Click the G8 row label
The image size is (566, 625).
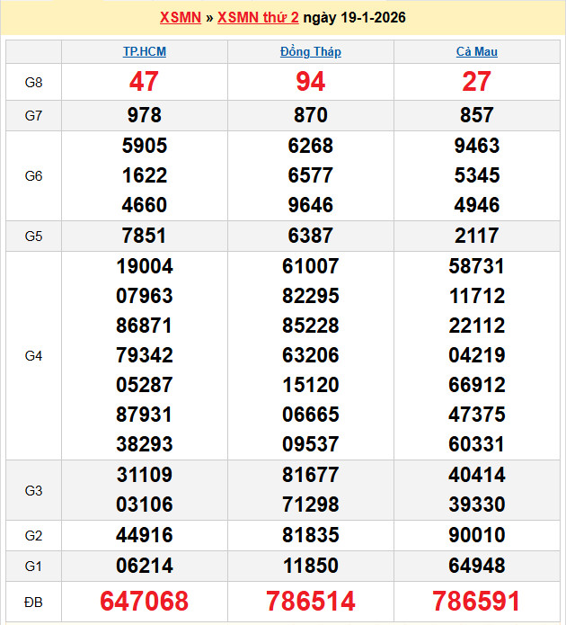(x=33, y=83)
